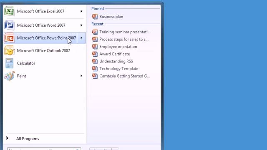
Task: Select Microsoft Office Excel 2007 entry
Action: (x=40, y=11)
